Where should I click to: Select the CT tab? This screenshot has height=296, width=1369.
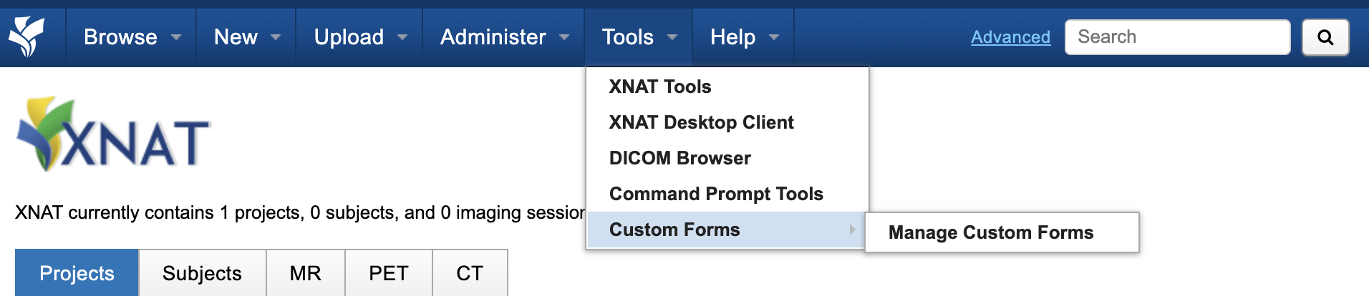coord(470,273)
